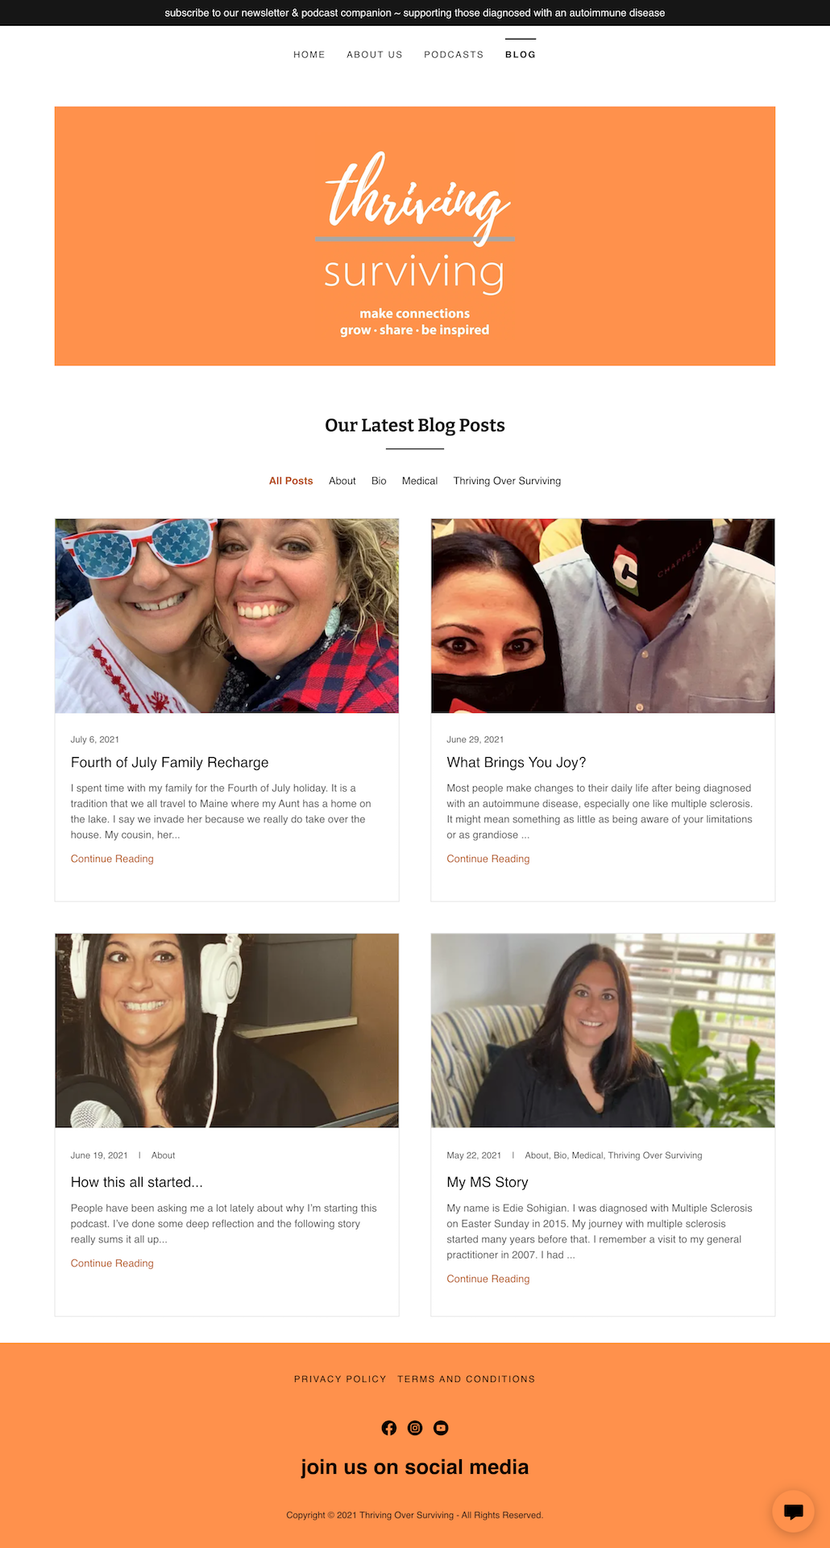Filter posts by About category
This screenshot has height=1548, width=830.
[x=342, y=481]
